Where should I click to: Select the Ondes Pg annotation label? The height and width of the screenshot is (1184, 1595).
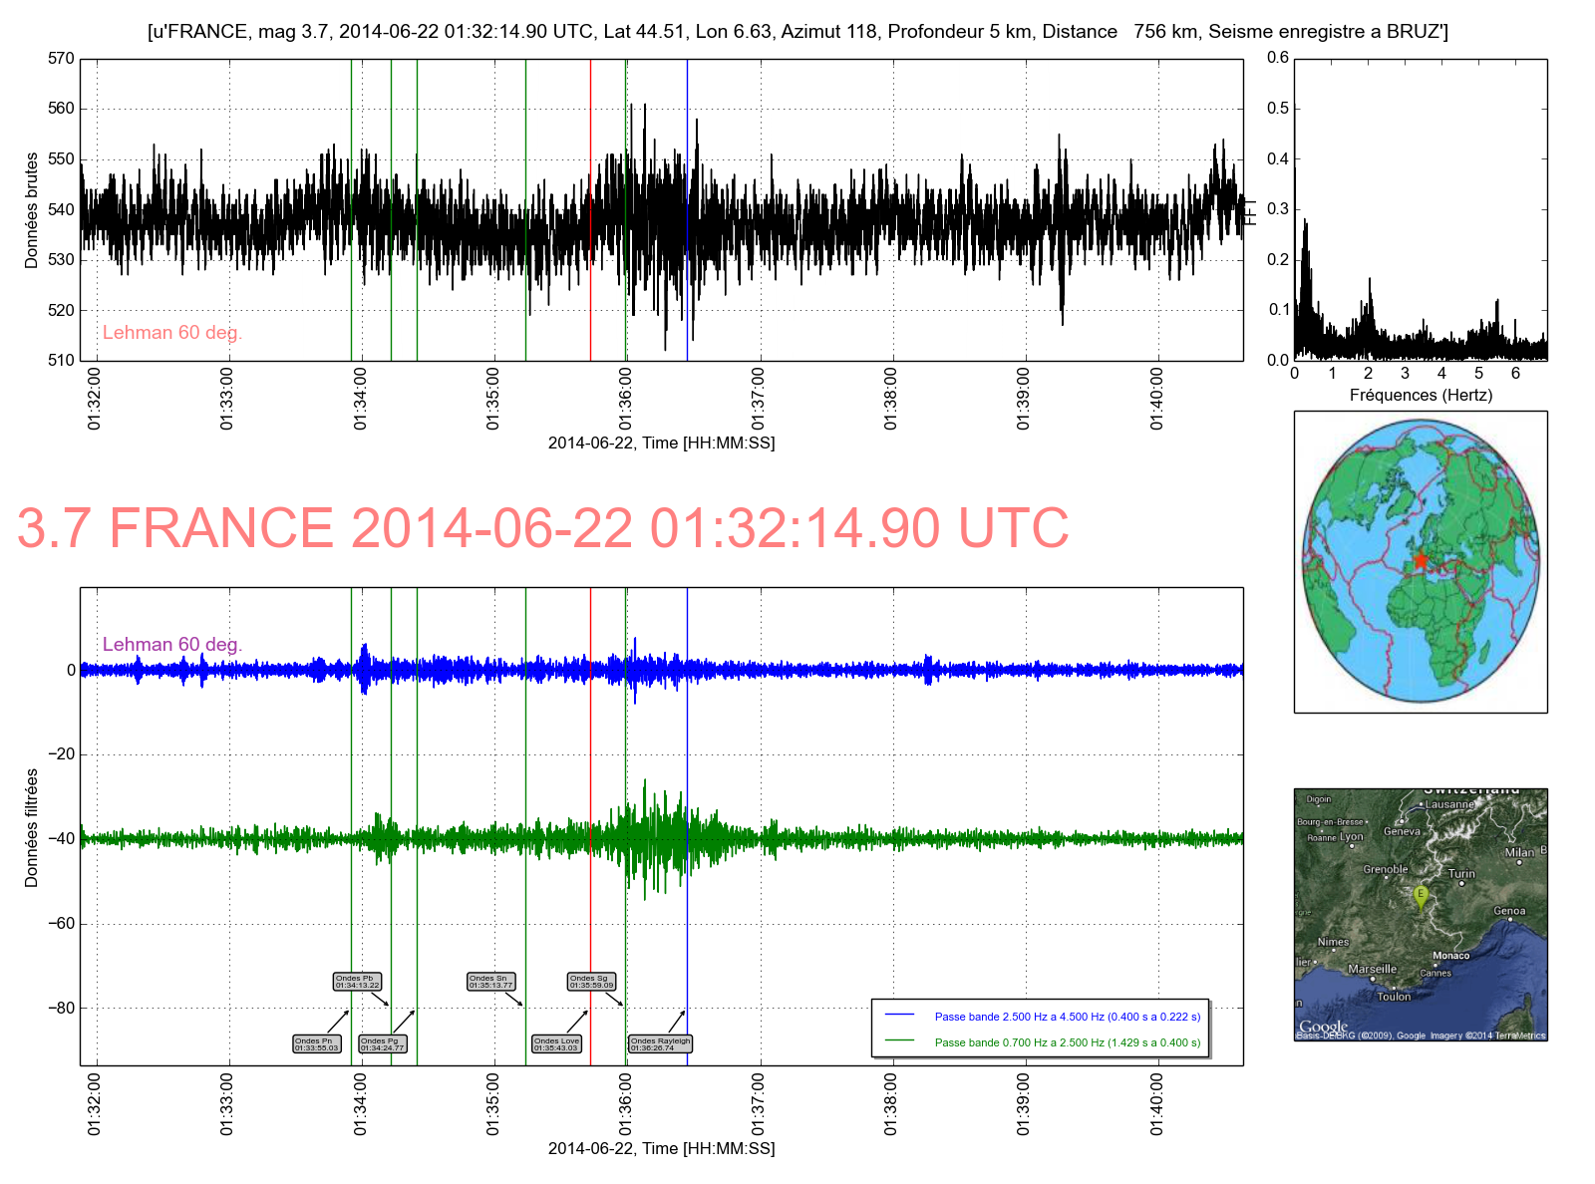coord(382,1044)
